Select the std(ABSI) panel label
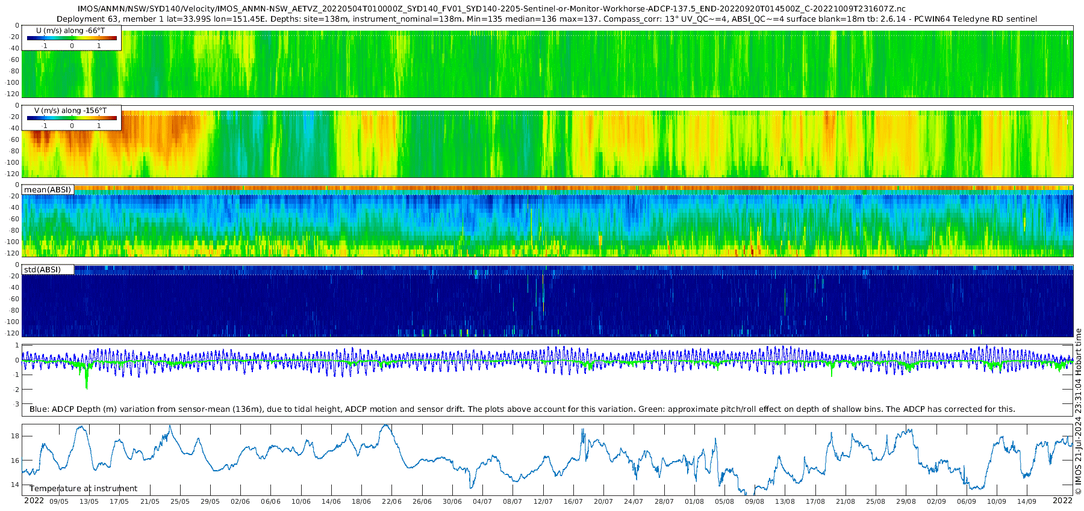1084x511 pixels. pos(48,270)
